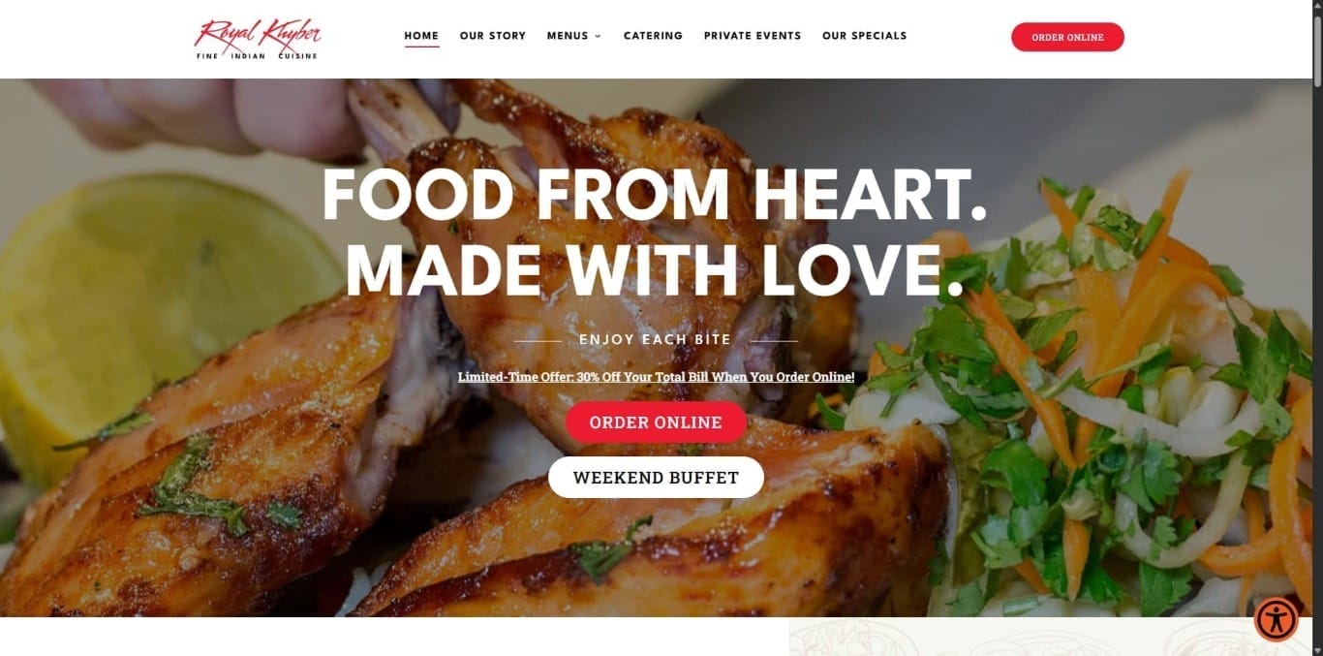1323x656 pixels.
Task: Open the accessibility options icon
Action: tap(1277, 619)
